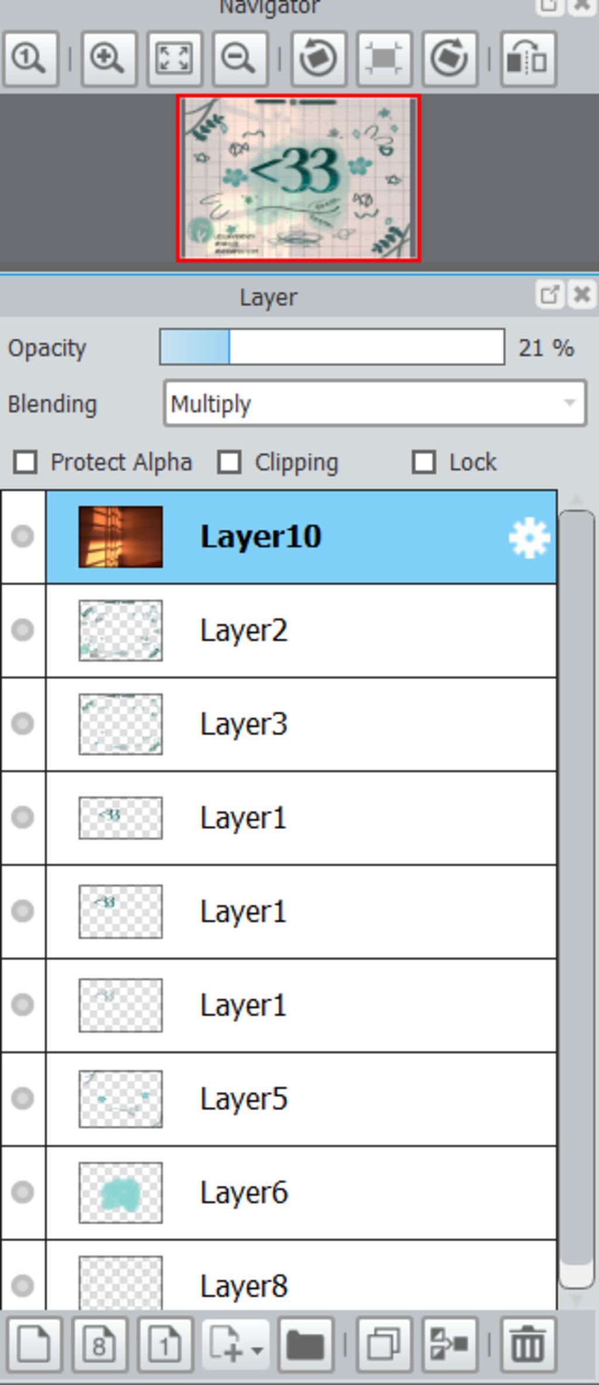Screen dimensions: 599x1385
Task: Create a new layer folder
Action: coord(305,1345)
